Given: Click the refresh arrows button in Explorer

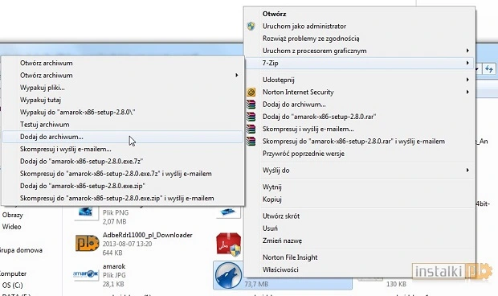Looking at the screenshot, I should click(489, 68).
